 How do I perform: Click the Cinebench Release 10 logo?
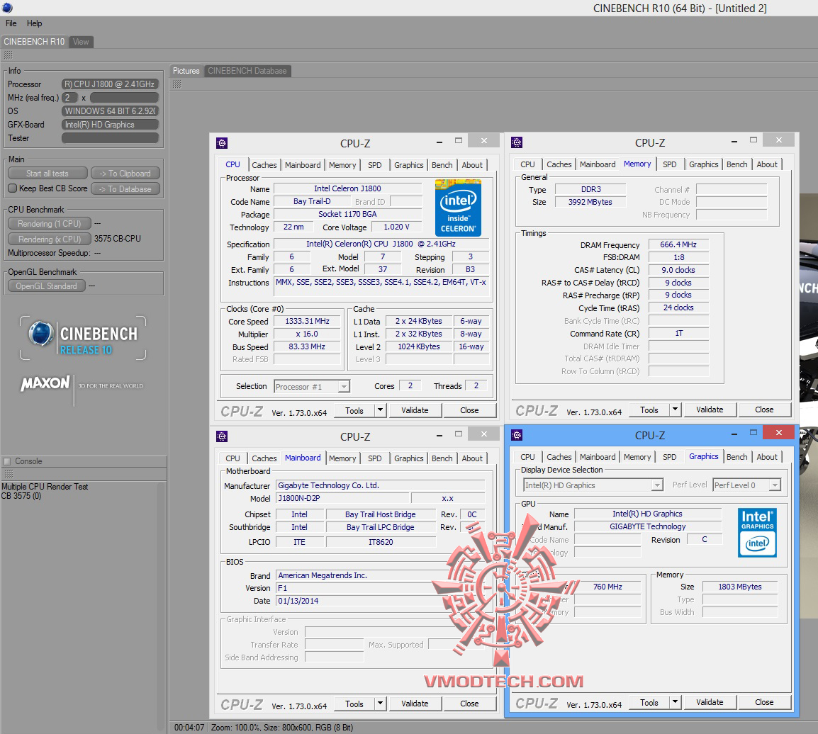[83, 338]
